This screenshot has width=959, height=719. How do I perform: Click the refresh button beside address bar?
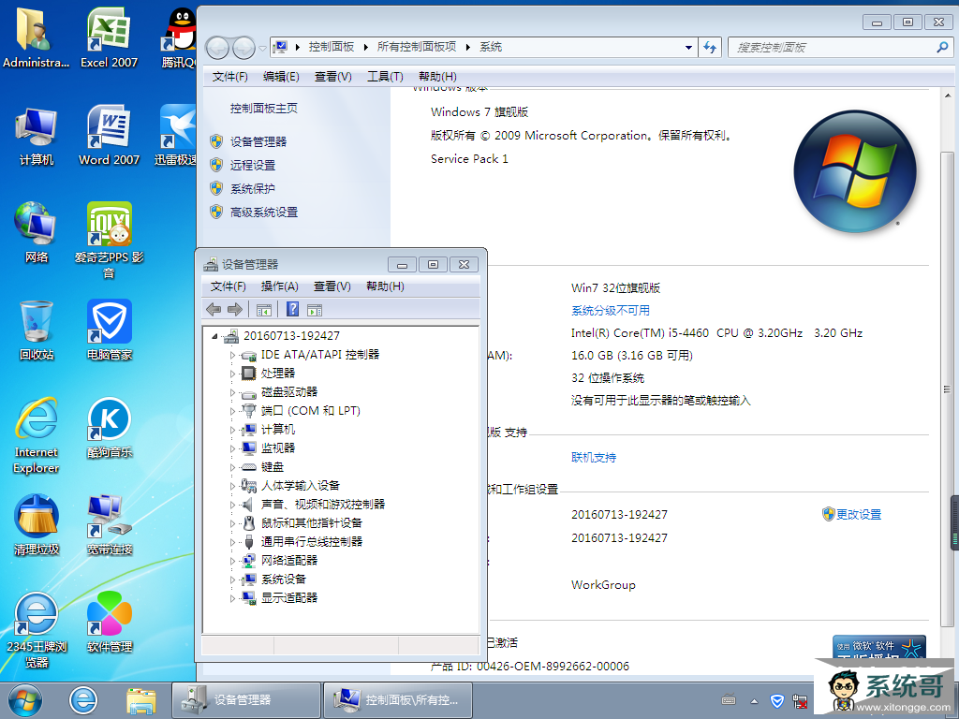coord(710,48)
